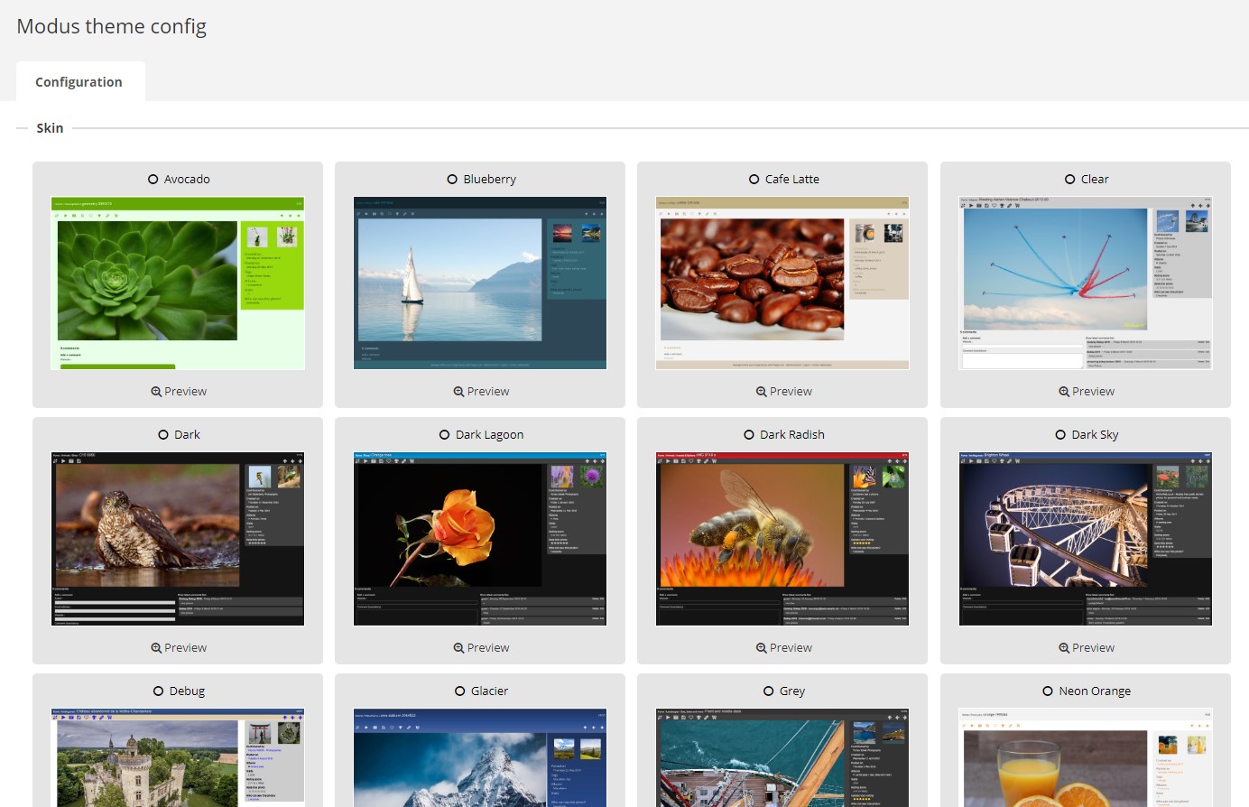Click the magnifier icon under Dark Radish
The image size is (1249, 807).
[x=762, y=648]
